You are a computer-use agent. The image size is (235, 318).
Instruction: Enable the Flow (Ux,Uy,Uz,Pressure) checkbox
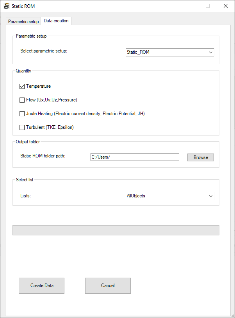click(x=22, y=100)
